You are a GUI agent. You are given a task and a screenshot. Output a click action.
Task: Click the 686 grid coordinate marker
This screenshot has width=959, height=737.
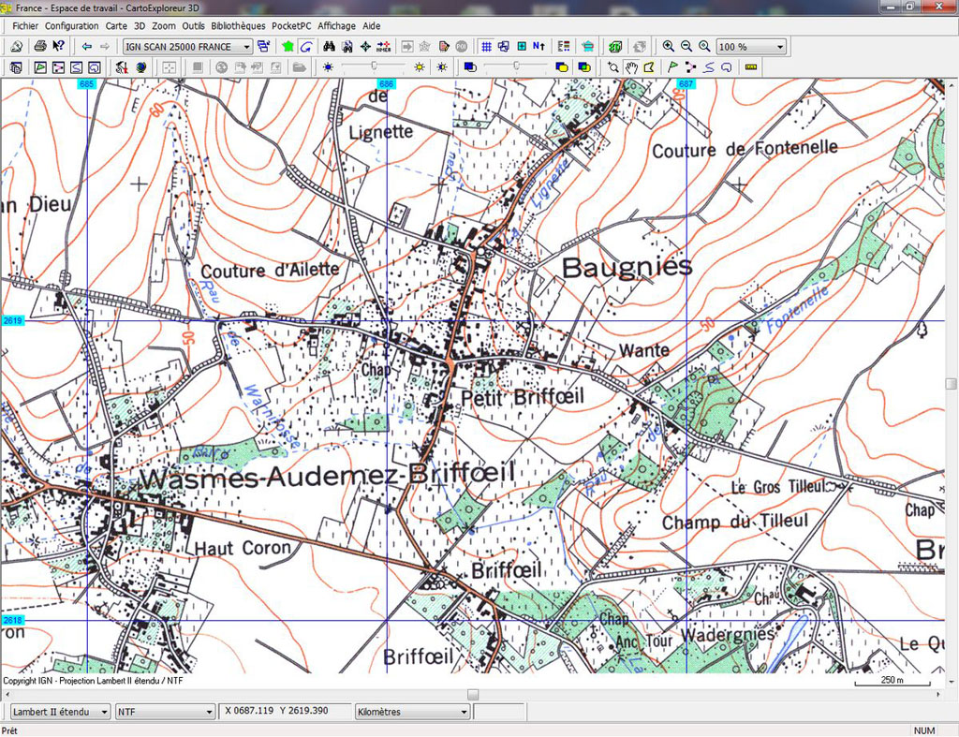[387, 83]
